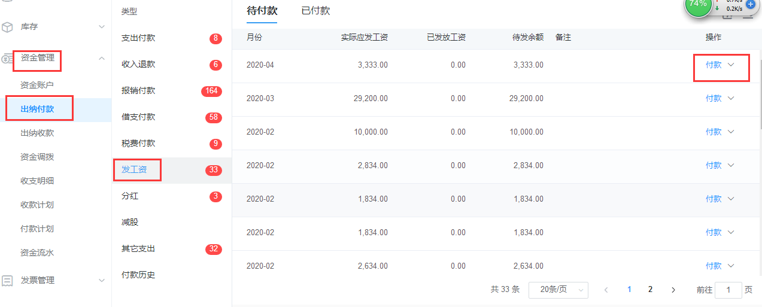Open 出纳收款 in the sidebar
Viewport: 762px width, 307px height.
click(x=37, y=133)
